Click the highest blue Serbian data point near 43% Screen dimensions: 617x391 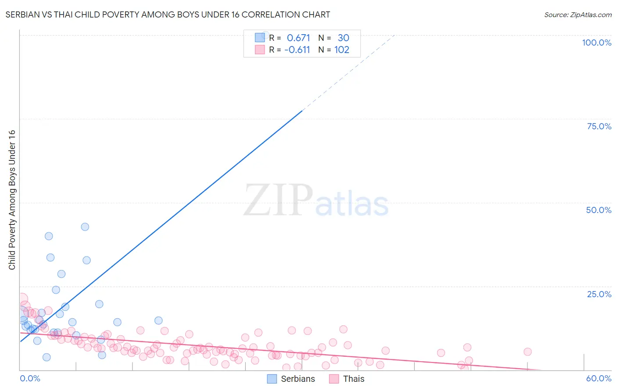pos(85,227)
